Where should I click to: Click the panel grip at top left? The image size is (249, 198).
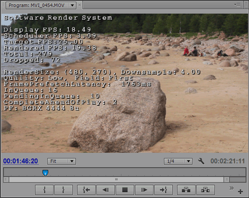[3, 5]
